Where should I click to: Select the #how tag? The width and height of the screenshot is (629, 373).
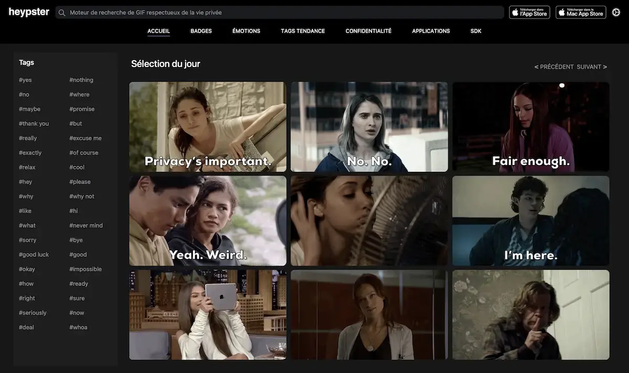(26, 284)
